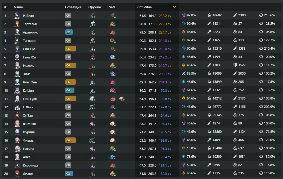283x179 pixels.
Task: Open Ноэлль character avatar
Action: tap(17, 65)
